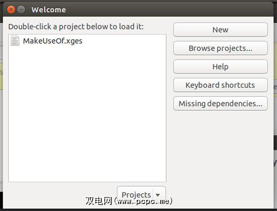Click dark background panel right of dialog
277x211 pixels.
(275, 143)
